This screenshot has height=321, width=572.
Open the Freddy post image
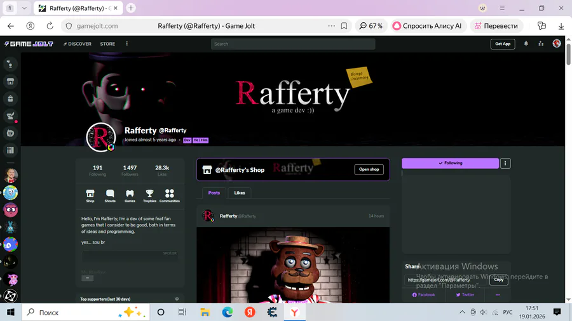point(293,265)
